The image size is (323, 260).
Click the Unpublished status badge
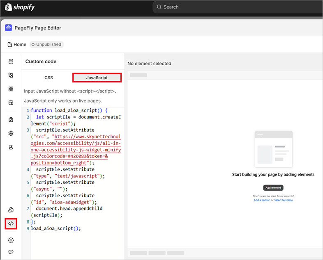click(x=46, y=44)
